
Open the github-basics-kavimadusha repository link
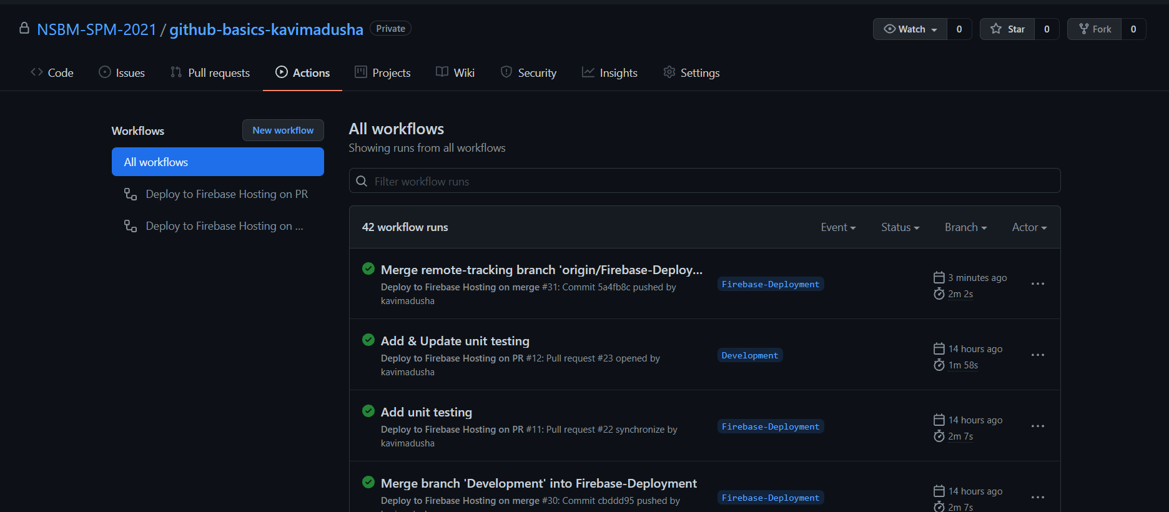point(266,29)
